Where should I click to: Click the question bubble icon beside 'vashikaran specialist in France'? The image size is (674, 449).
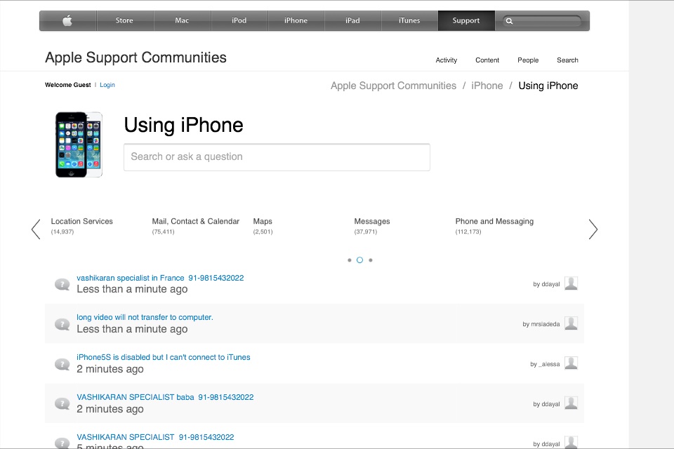pos(62,284)
